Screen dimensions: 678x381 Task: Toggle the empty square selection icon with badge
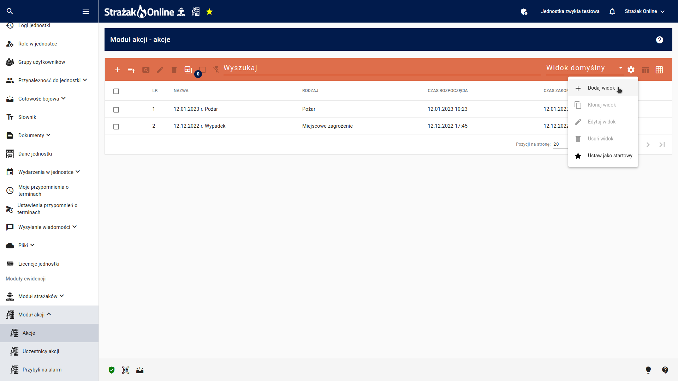pyautogui.click(x=202, y=70)
